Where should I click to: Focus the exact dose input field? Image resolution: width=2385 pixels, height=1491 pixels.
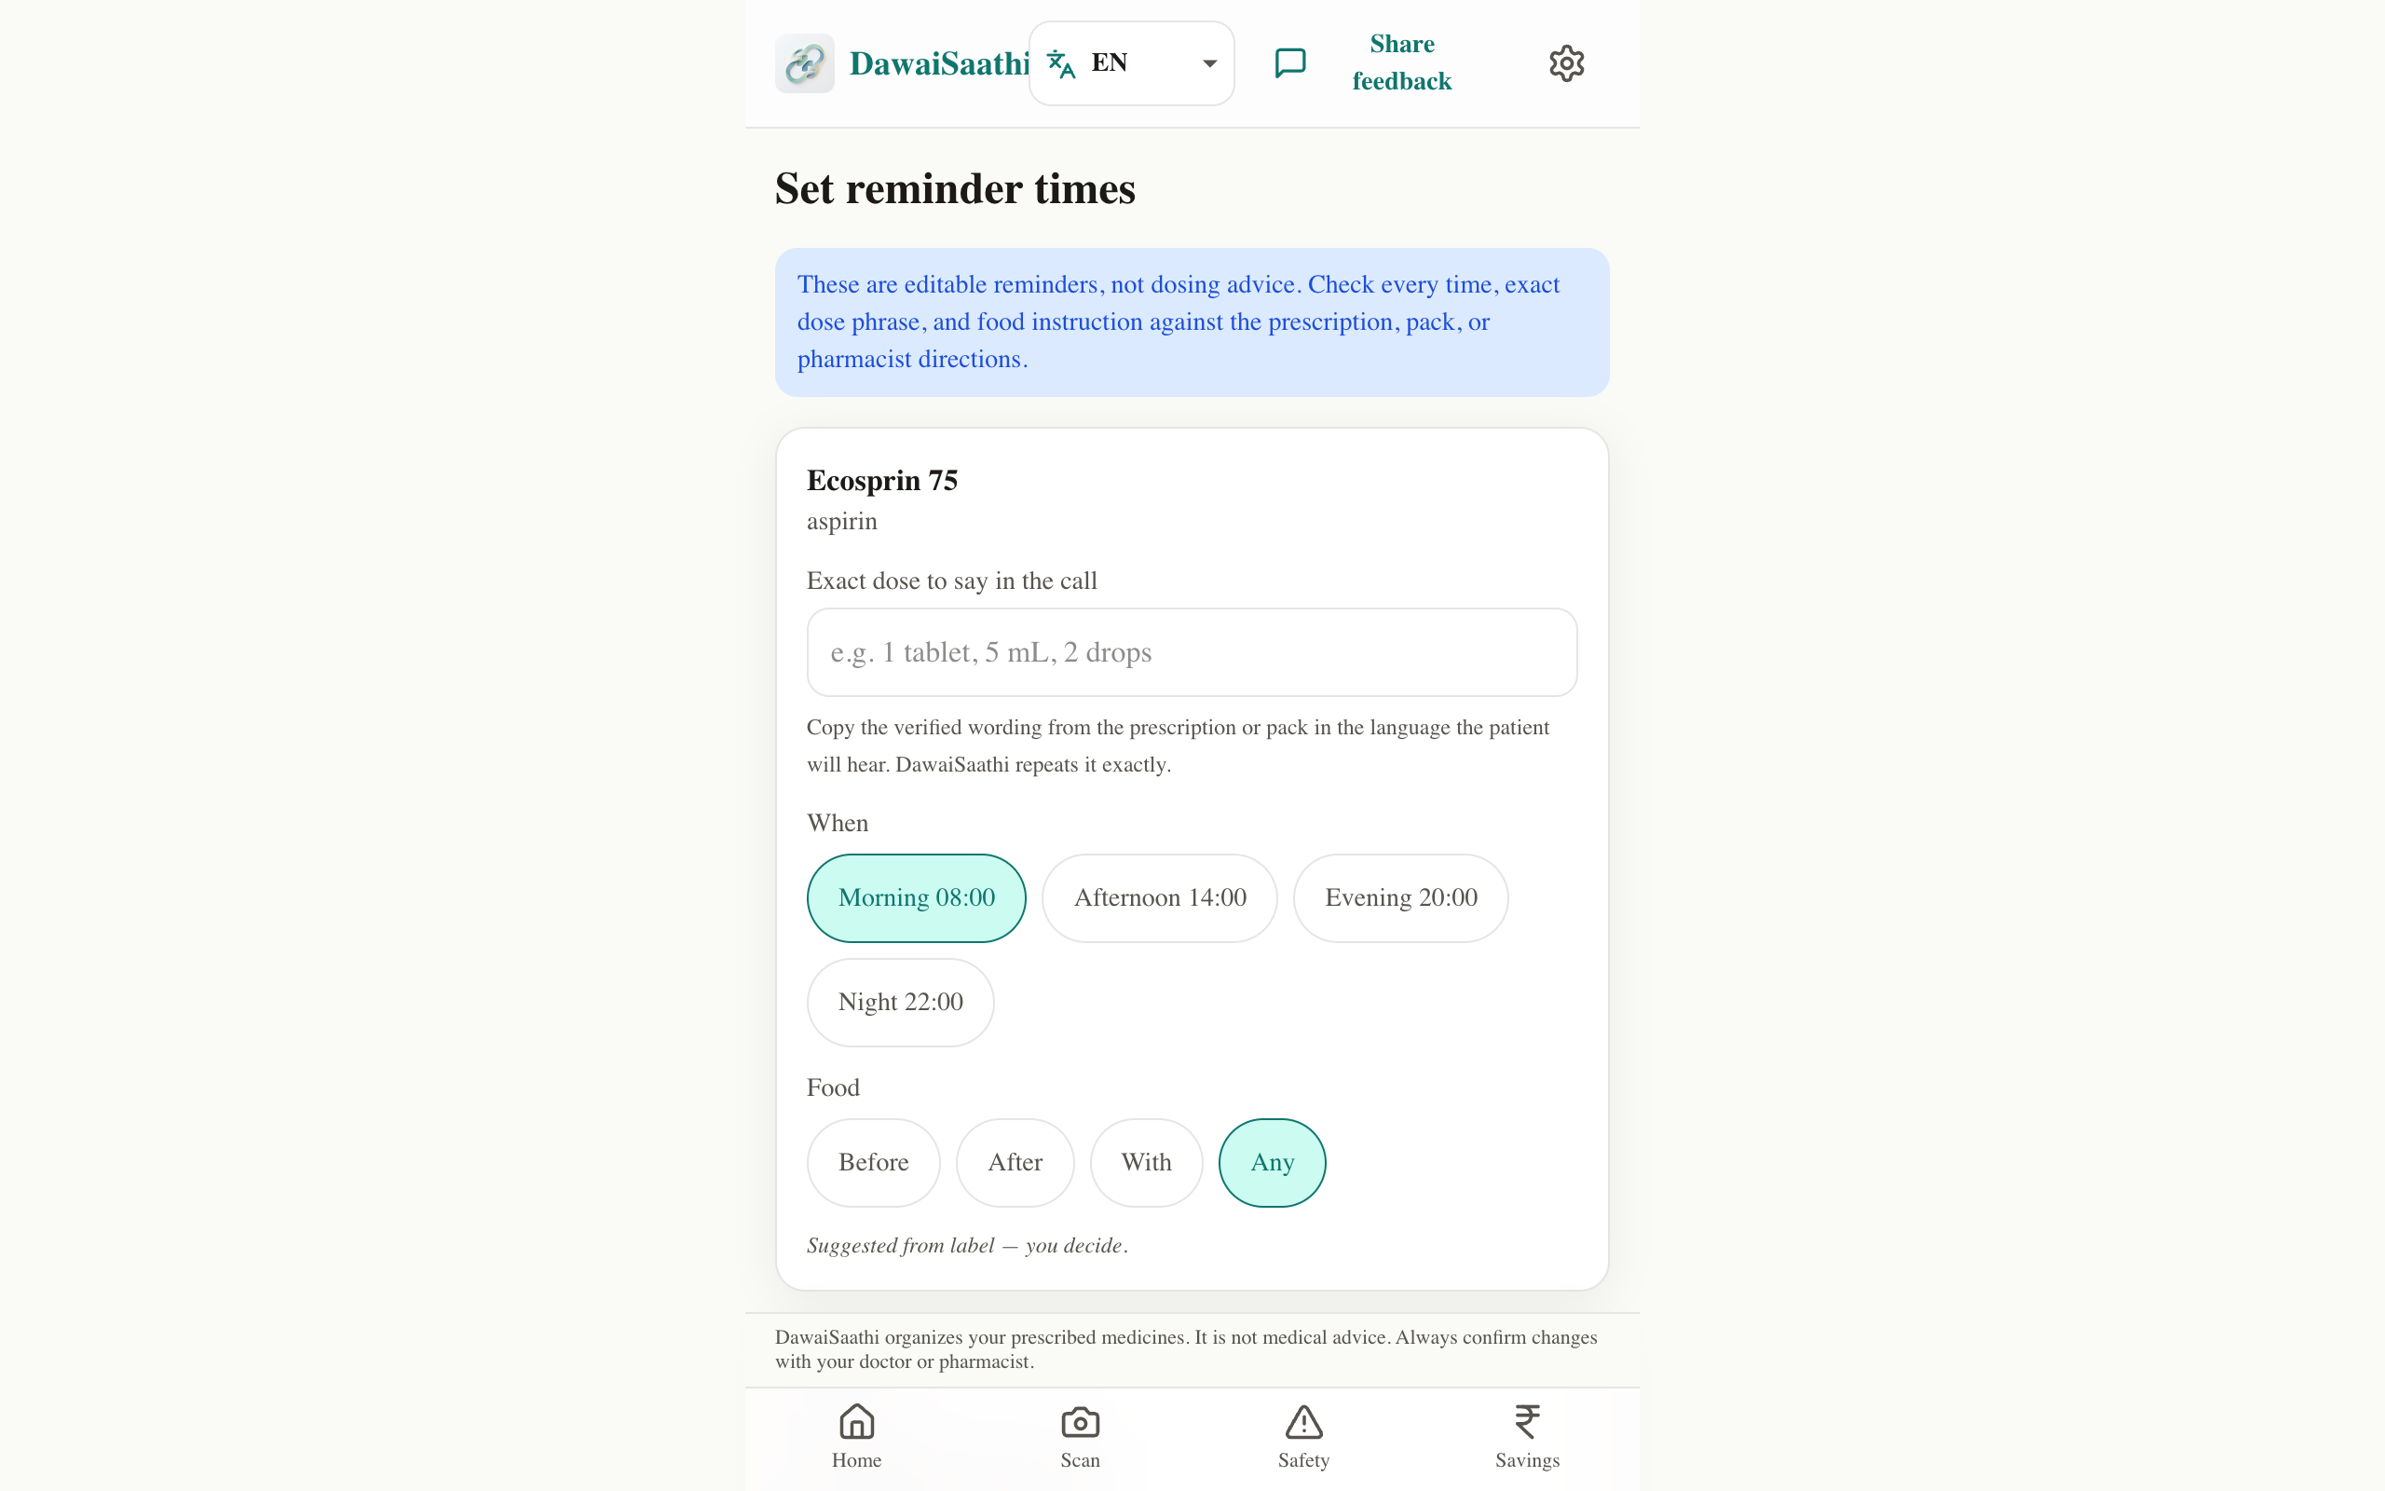pyautogui.click(x=1192, y=651)
